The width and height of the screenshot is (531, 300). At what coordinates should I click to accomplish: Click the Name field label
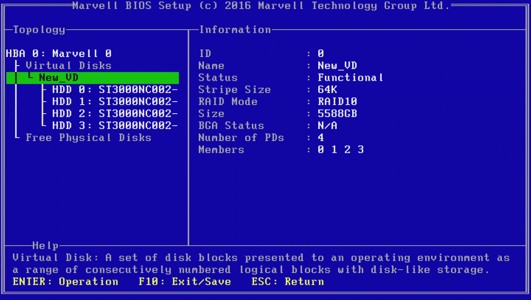coord(212,66)
